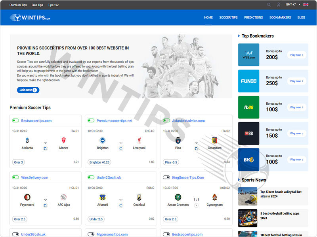This screenshot has width=317, height=237.
Task: Open the GMT +7 timezone dropdown
Action: (290, 5)
